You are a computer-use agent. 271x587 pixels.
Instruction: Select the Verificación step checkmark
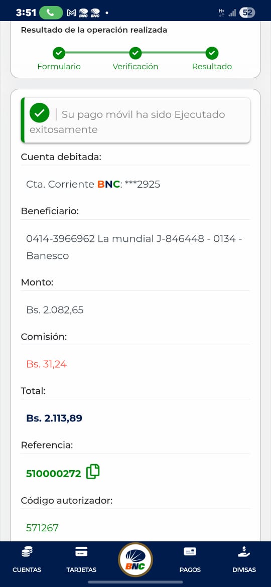point(135,53)
